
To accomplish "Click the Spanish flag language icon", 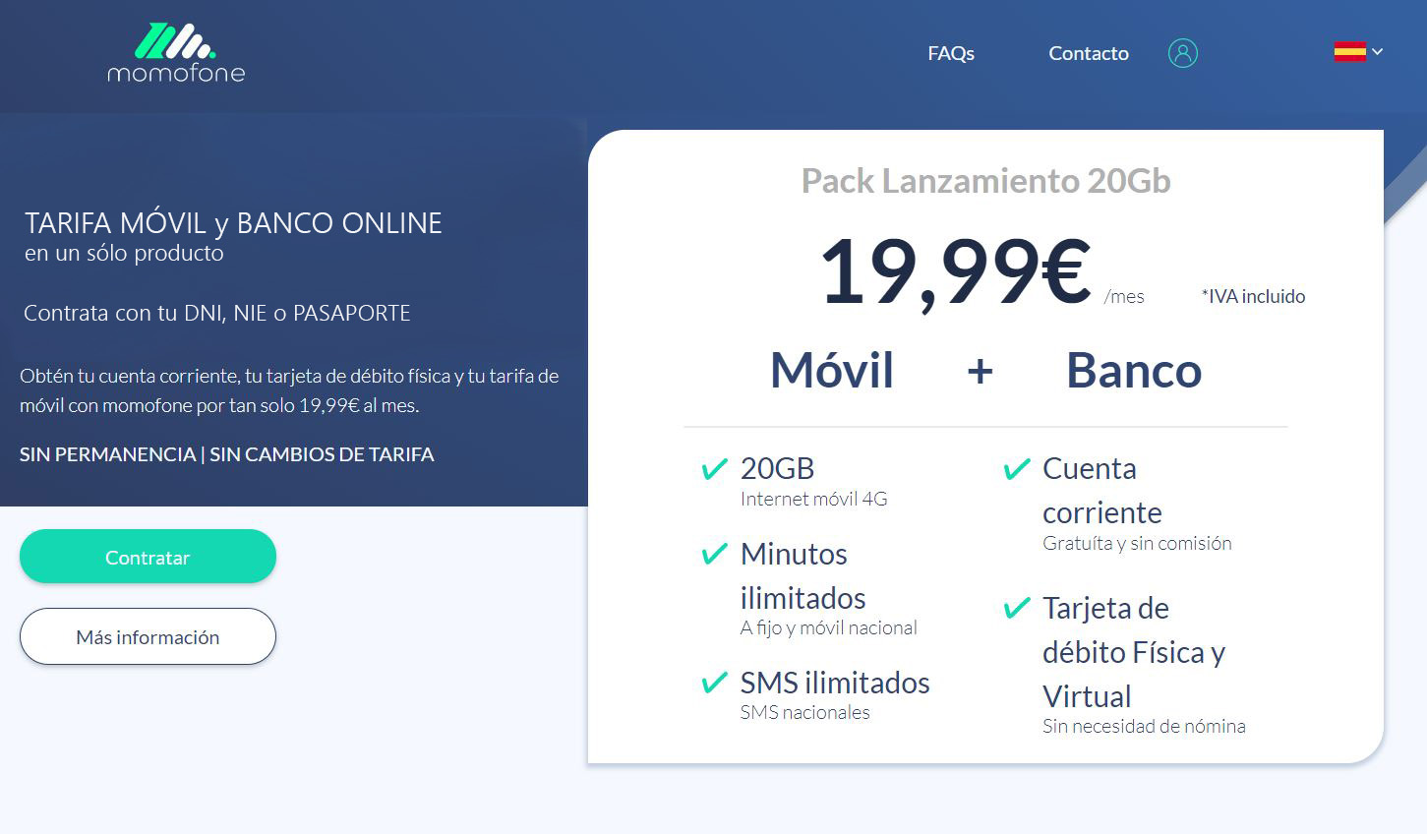I will coord(1349,51).
